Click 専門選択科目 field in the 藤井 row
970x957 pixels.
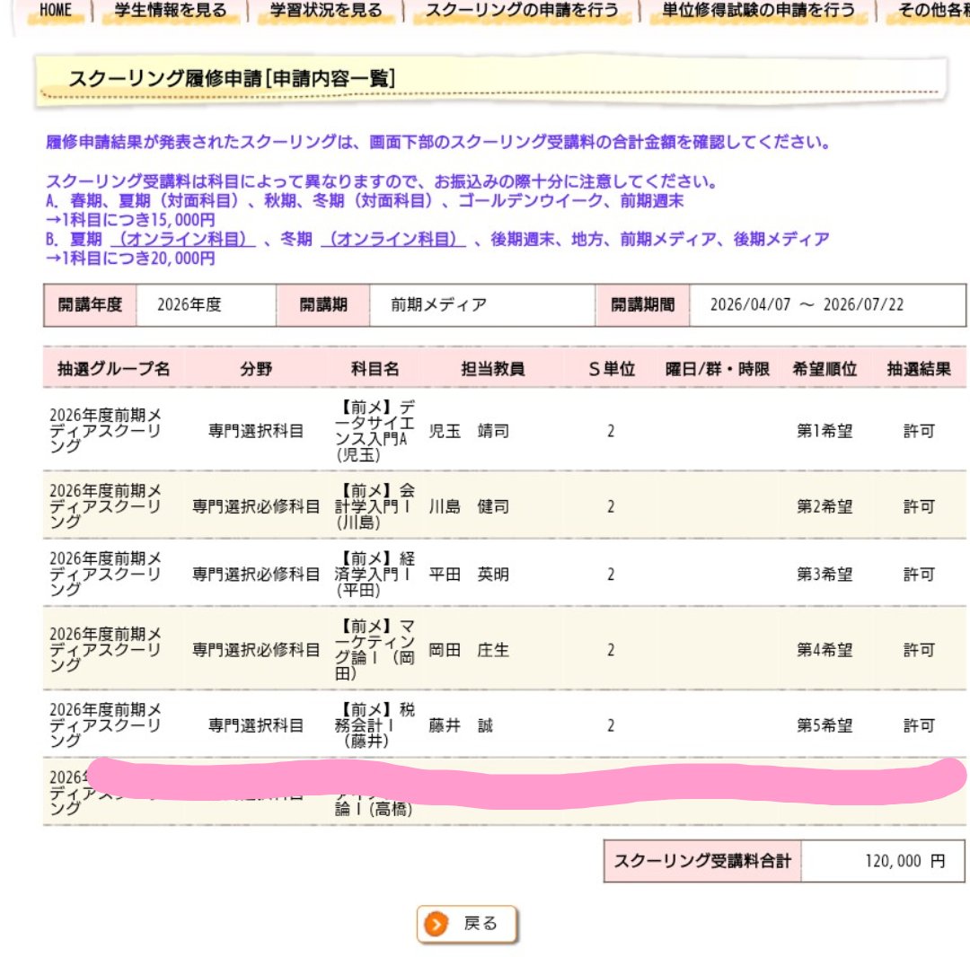click(x=256, y=725)
